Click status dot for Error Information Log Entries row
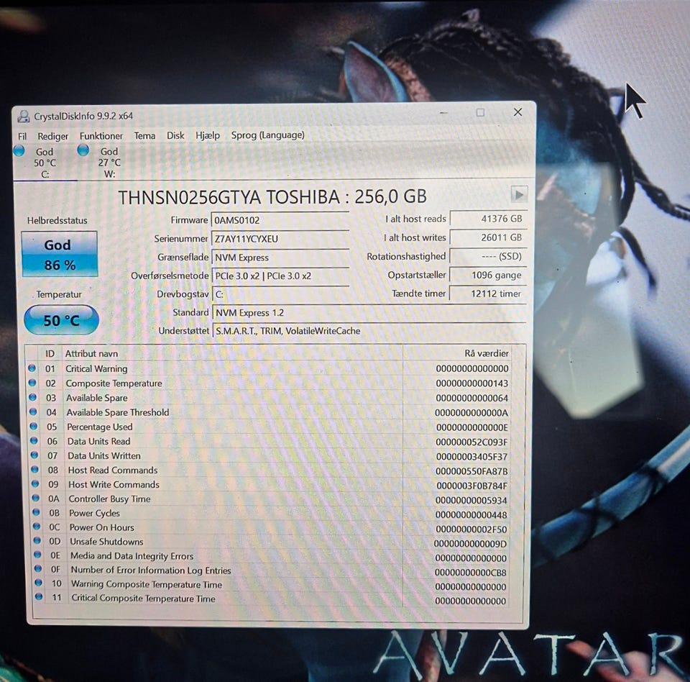The height and width of the screenshot is (682, 690). [x=38, y=569]
